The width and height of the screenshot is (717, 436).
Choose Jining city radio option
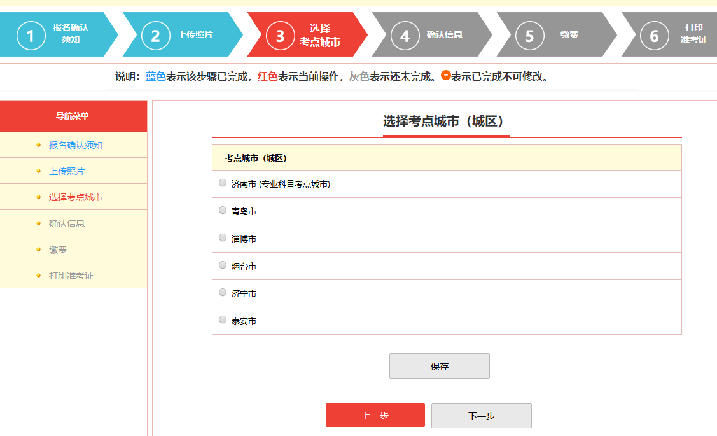[223, 293]
